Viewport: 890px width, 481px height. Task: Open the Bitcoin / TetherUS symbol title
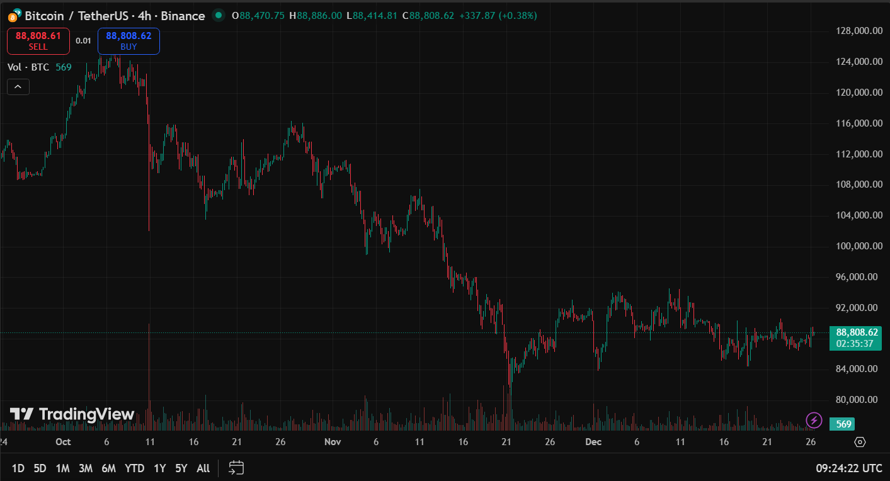click(115, 16)
